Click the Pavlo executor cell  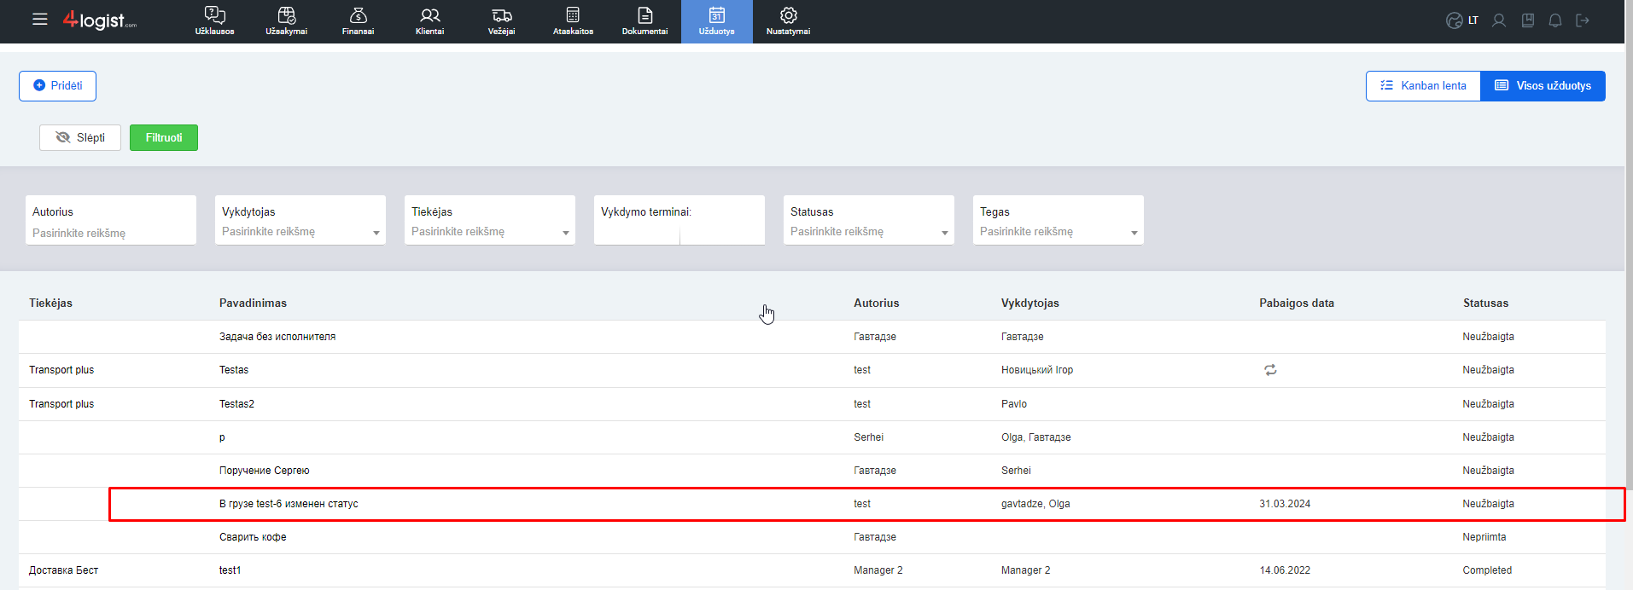[1014, 404]
